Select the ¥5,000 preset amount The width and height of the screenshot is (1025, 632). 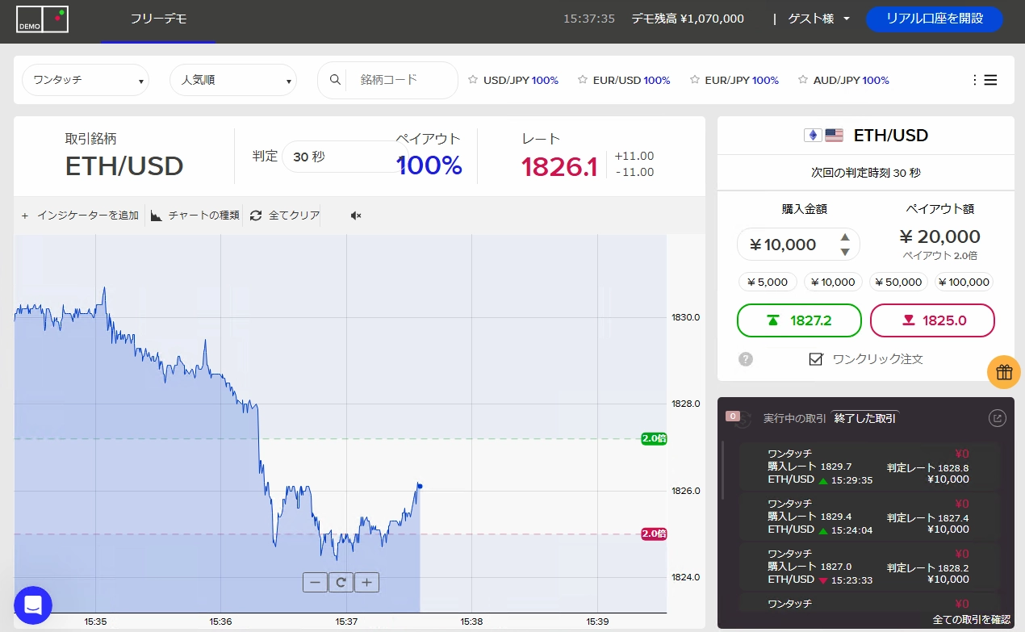point(768,282)
